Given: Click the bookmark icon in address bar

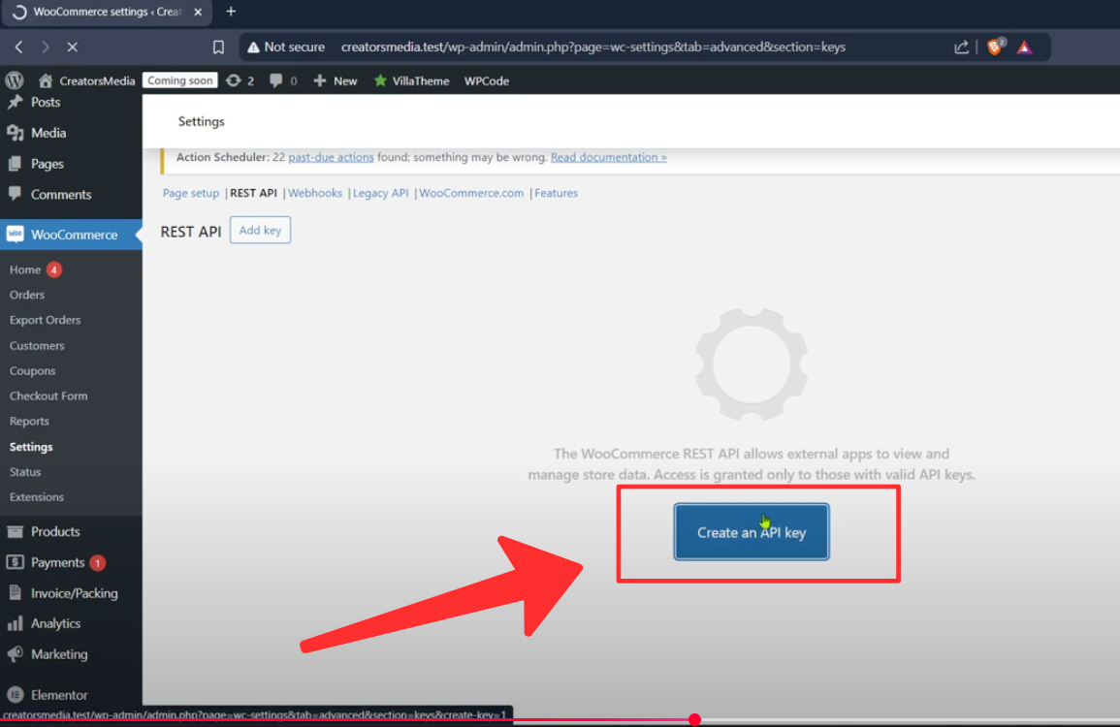Looking at the screenshot, I should pos(218,47).
